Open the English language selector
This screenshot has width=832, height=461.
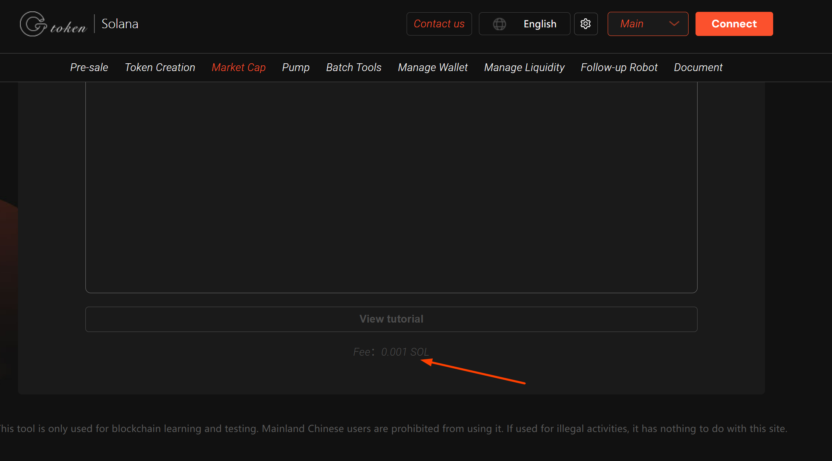point(539,24)
